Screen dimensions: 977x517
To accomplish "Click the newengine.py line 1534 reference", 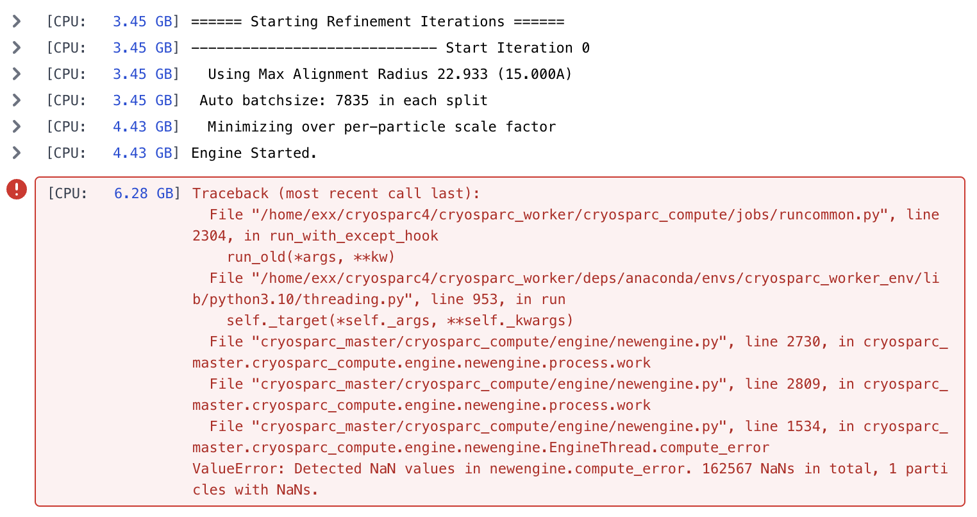I will coord(570,437).
